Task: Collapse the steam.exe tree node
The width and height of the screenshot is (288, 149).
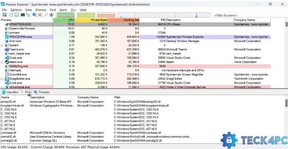Action: click(x=2, y=62)
